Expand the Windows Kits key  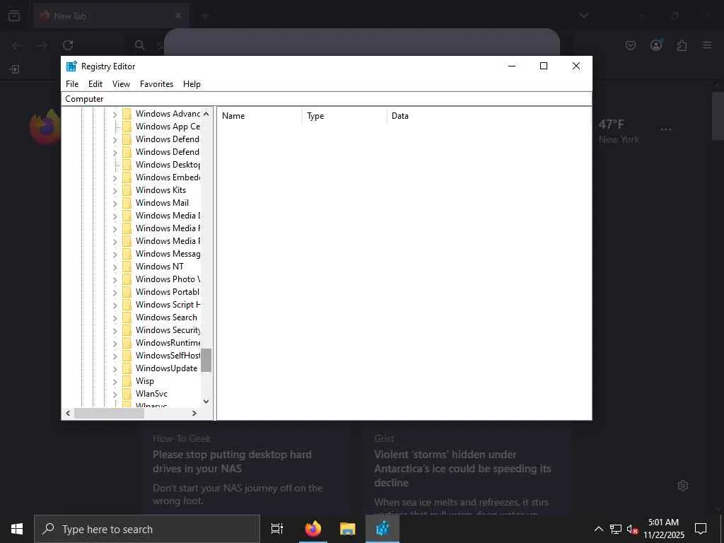[115, 190]
